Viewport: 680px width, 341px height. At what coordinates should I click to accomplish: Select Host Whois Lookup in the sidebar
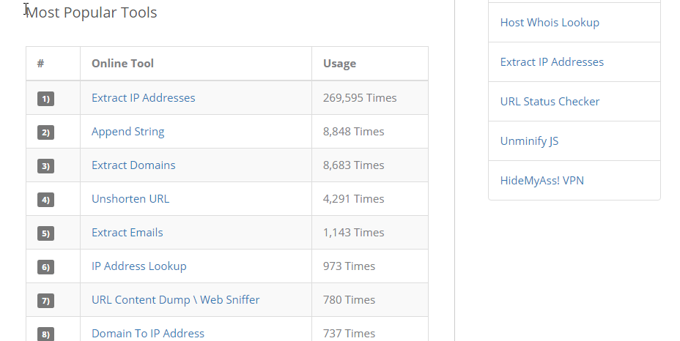(550, 23)
